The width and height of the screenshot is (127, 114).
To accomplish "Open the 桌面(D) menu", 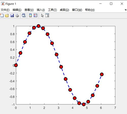I will pos(65,10).
